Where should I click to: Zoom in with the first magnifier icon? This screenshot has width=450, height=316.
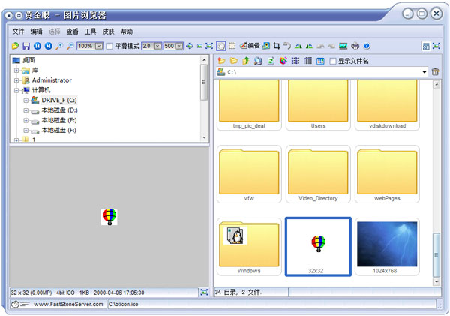click(59, 46)
